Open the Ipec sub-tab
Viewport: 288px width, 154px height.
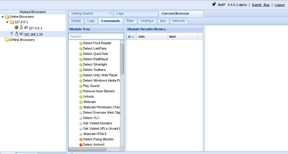pos(163,21)
